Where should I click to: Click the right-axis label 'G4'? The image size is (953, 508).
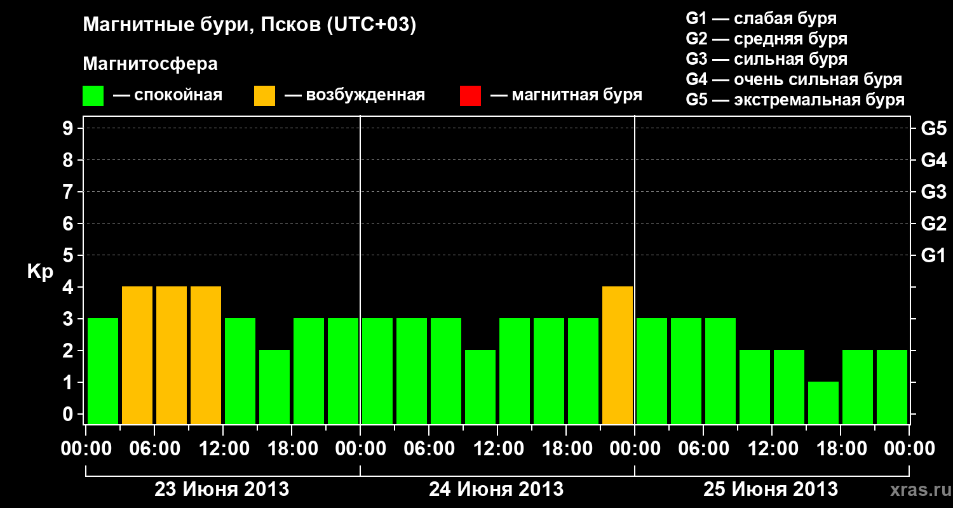(934, 160)
